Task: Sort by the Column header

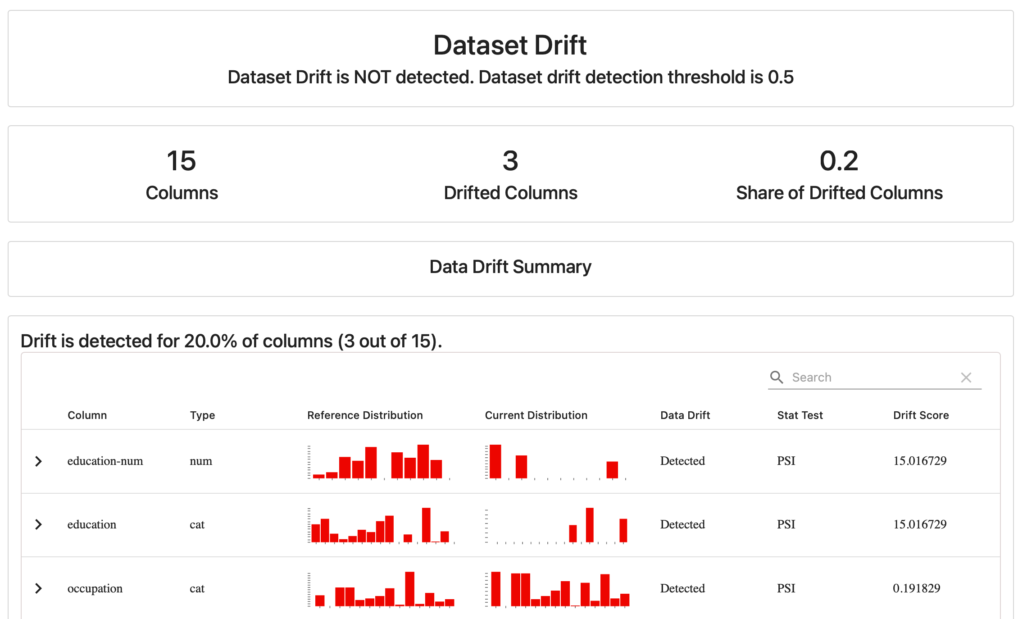Action: 87,415
